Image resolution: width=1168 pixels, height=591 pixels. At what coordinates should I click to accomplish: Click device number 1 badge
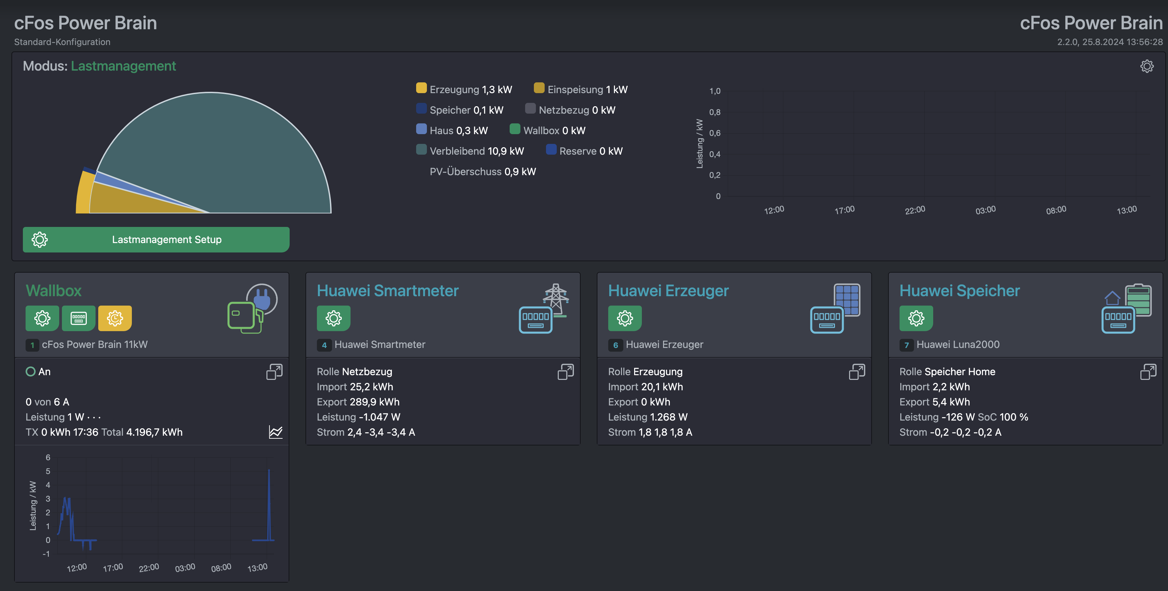coord(32,345)
